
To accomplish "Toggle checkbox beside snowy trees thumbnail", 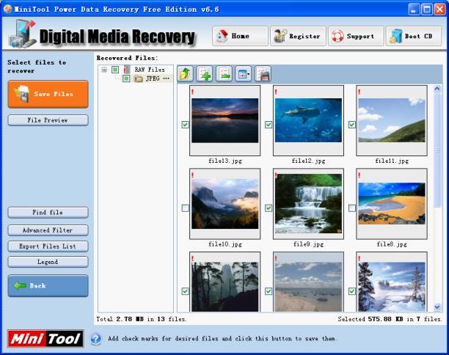I will pyautogui.click(x=352, y=291).
